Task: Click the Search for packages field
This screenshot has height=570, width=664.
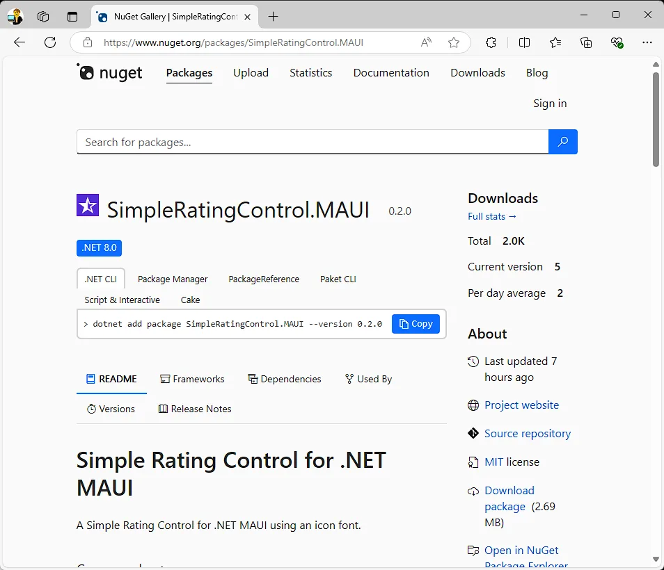Action: [312, 142]
